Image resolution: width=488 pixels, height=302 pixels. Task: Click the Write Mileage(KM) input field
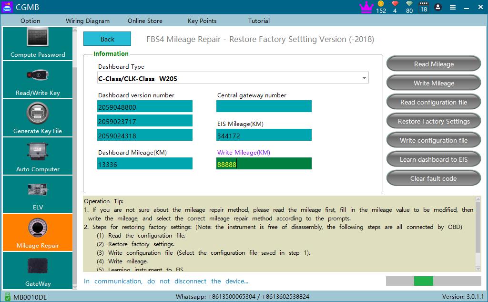click(x=264, y=164)
